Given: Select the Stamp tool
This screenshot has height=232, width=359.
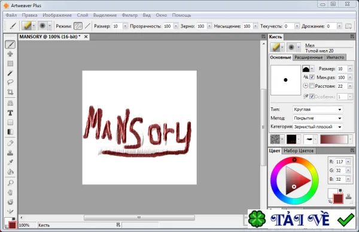Looking at the screenshot, I should point(10,153).
